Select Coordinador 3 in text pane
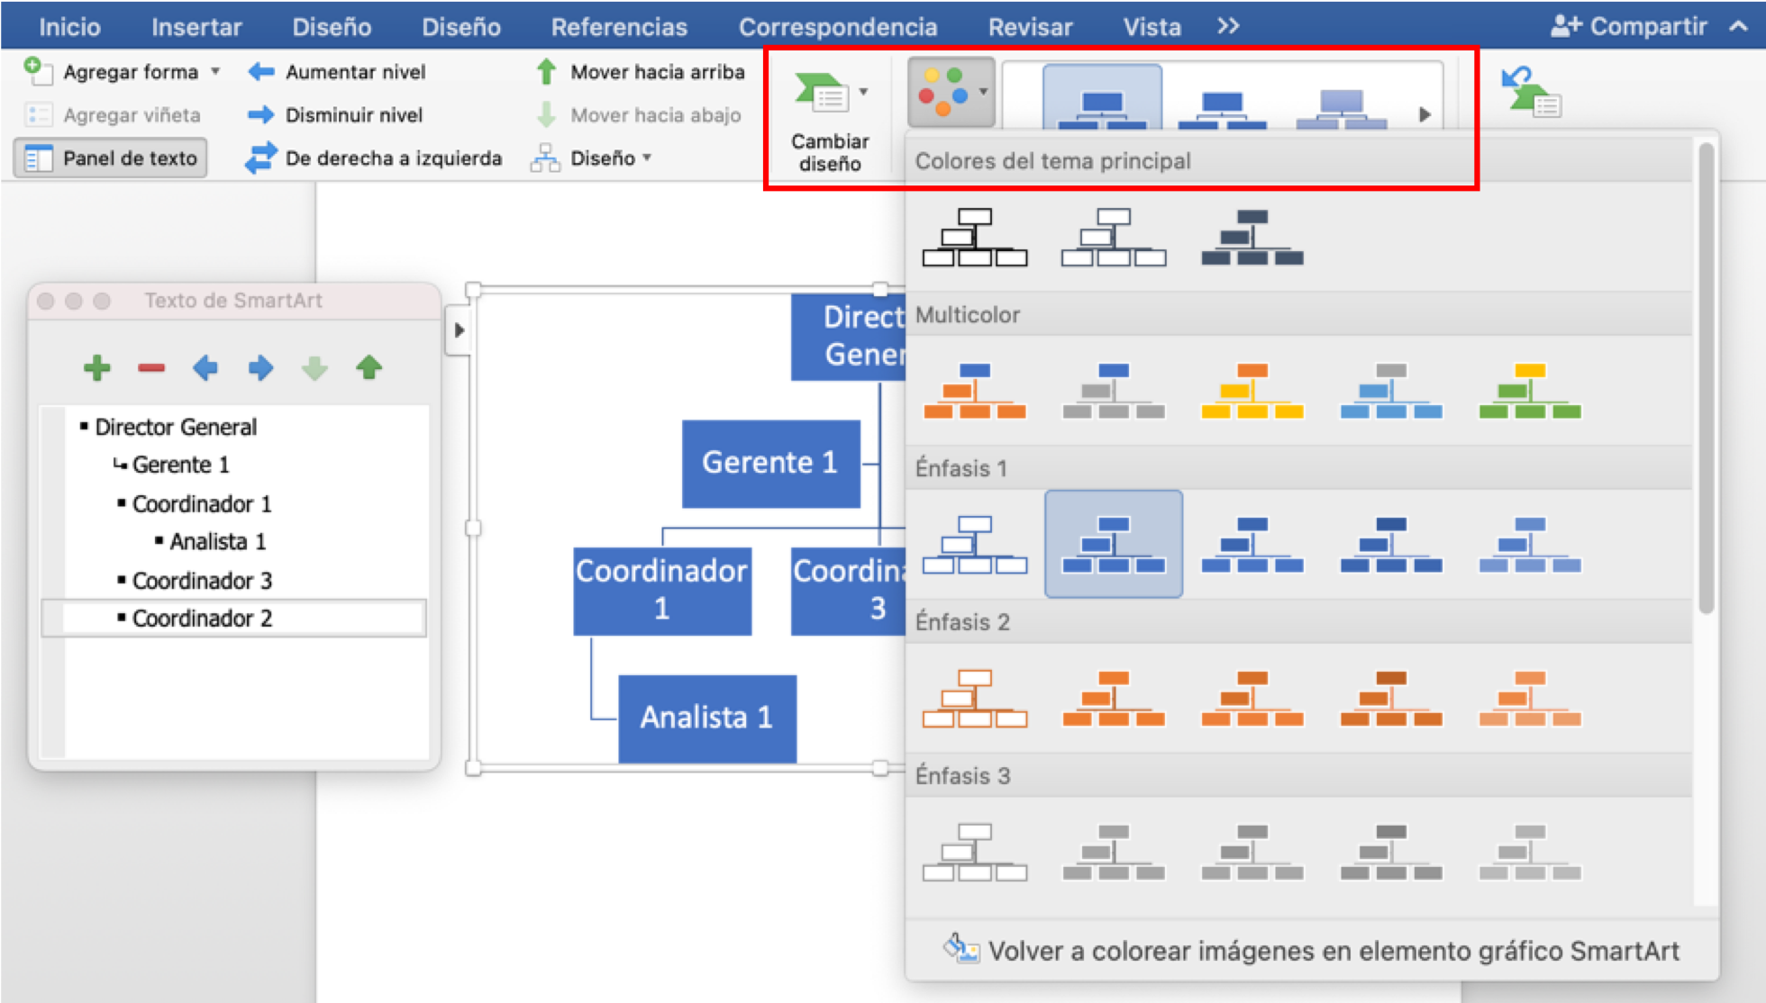 [x=202, y=581]
